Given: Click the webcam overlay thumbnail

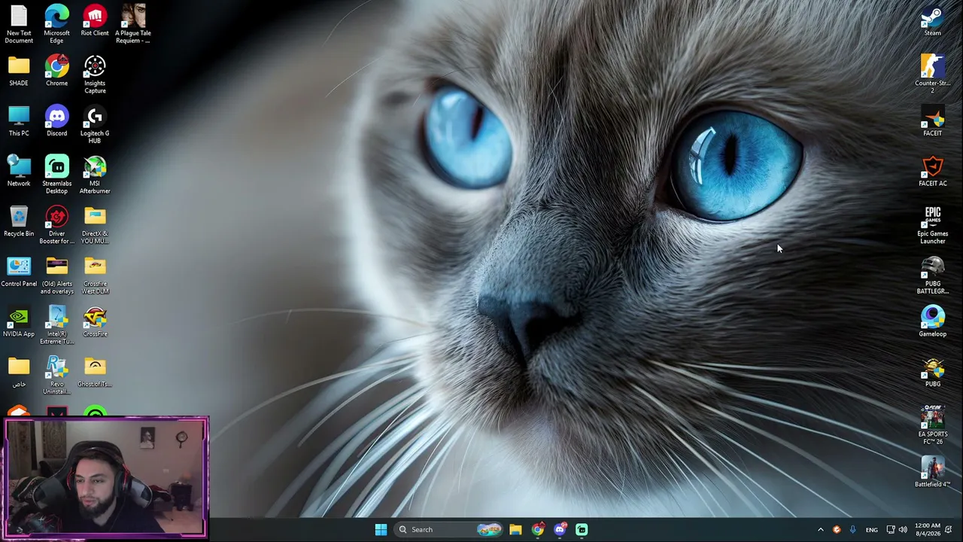Looking at the screenshot, I should coord(106,477).
